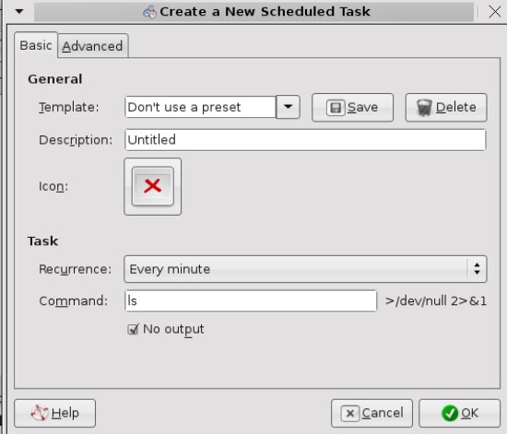Open the window menu arrow in title bar
Viewport: 507px width, 434px height.
coord(19,12)
